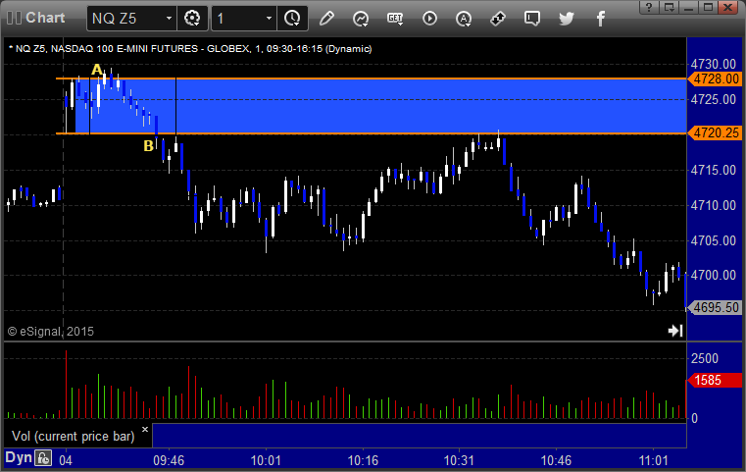Open the symbol settings gear menu
The width and height of the screenshot is (746, 472).
(192, 19)
